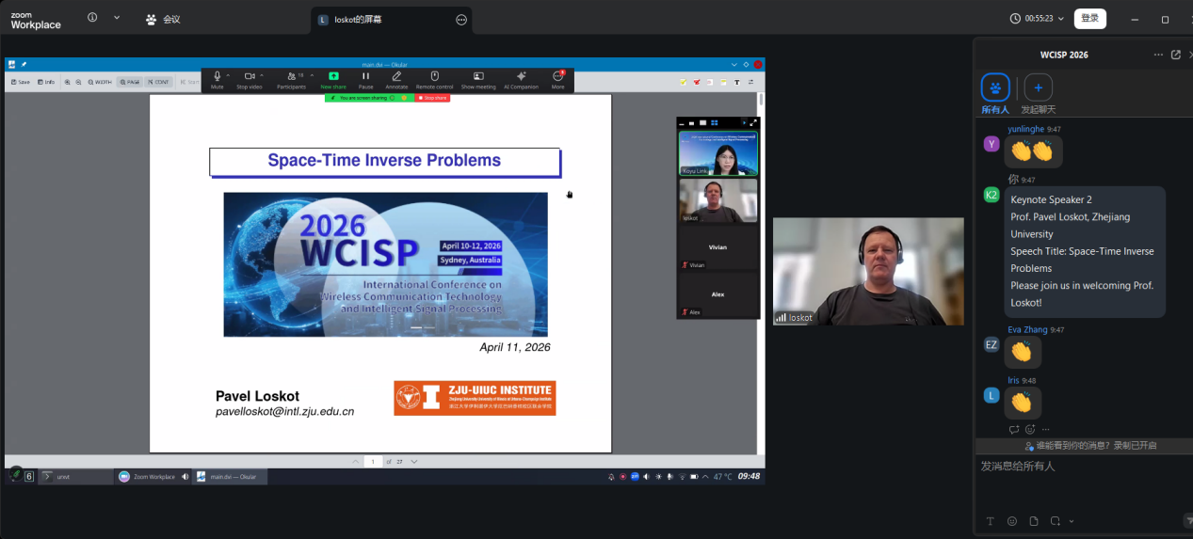Toggle Mute in the shared meeting toolbar
1193x539 pixels.
coord(217,79)
